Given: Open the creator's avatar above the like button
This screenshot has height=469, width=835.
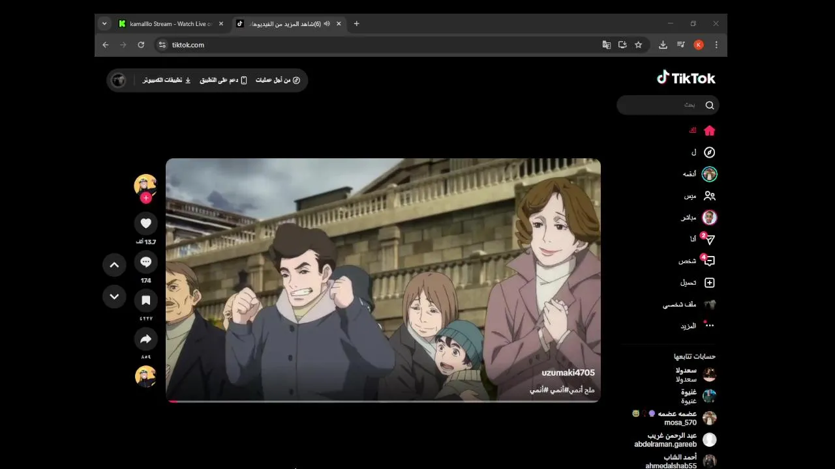Looking at the screenshot, I should point(145,185).
